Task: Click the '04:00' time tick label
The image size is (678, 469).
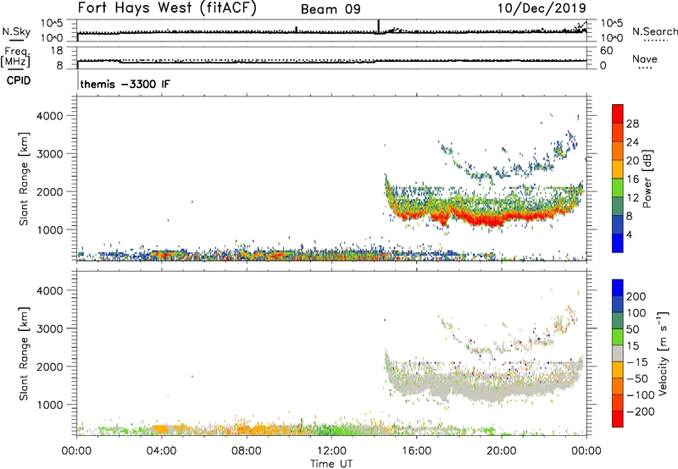Action: click(x=161, y=451)
